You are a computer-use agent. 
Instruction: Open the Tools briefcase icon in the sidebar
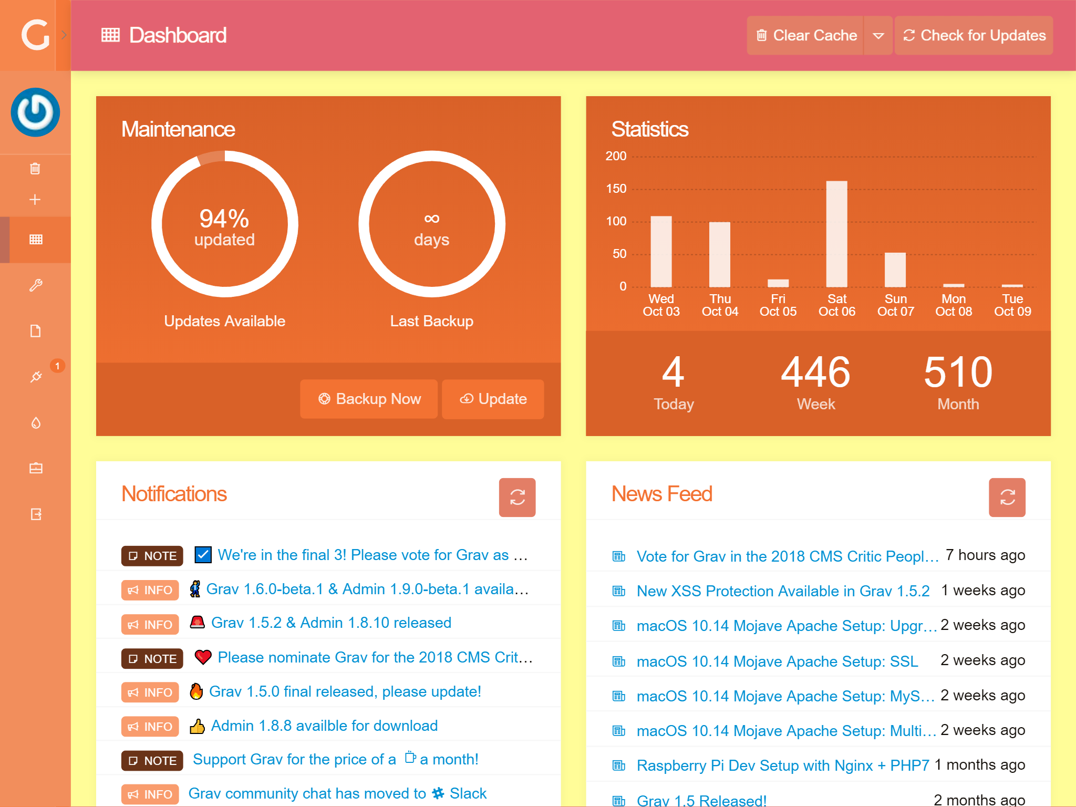coord(35,468)
